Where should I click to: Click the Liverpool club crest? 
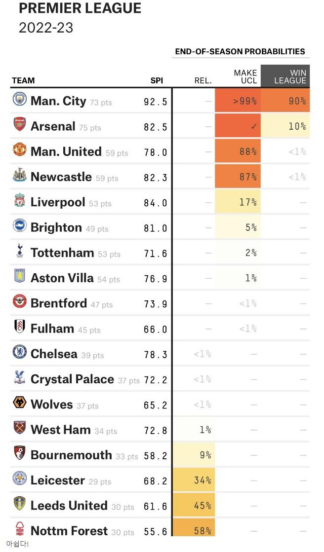[x=20, y=200]
